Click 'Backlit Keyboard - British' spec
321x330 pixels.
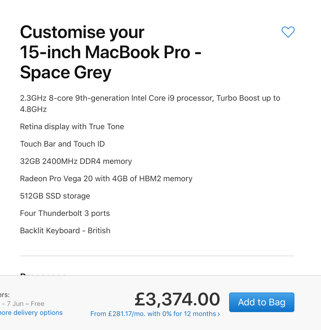[65, 231]
